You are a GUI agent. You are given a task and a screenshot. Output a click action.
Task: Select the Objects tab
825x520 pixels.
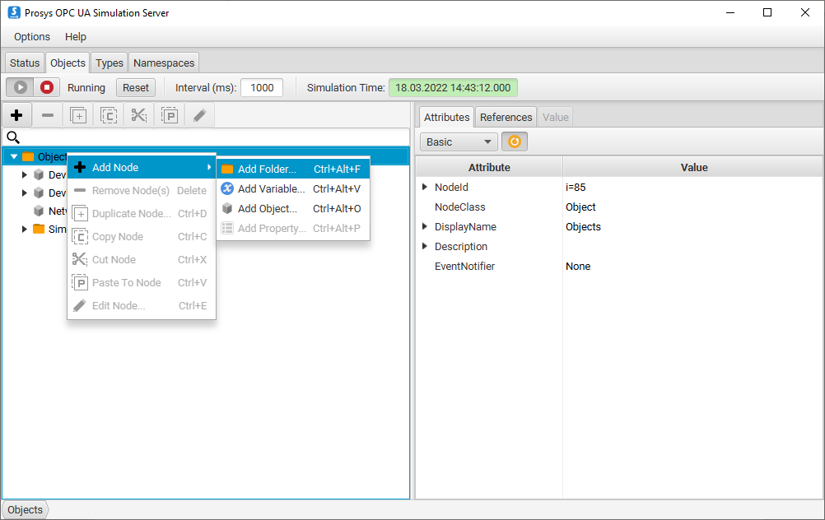click(x=68, y=63)
